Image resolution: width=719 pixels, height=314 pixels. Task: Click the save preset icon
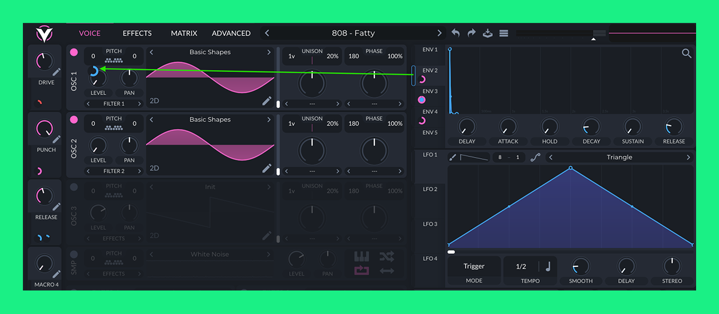pos(488,33)
